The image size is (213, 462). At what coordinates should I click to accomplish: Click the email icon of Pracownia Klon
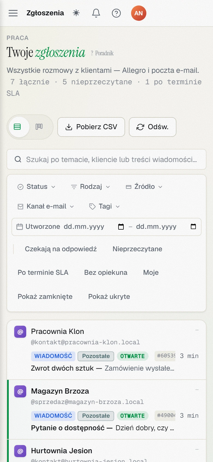click(20, 332)
